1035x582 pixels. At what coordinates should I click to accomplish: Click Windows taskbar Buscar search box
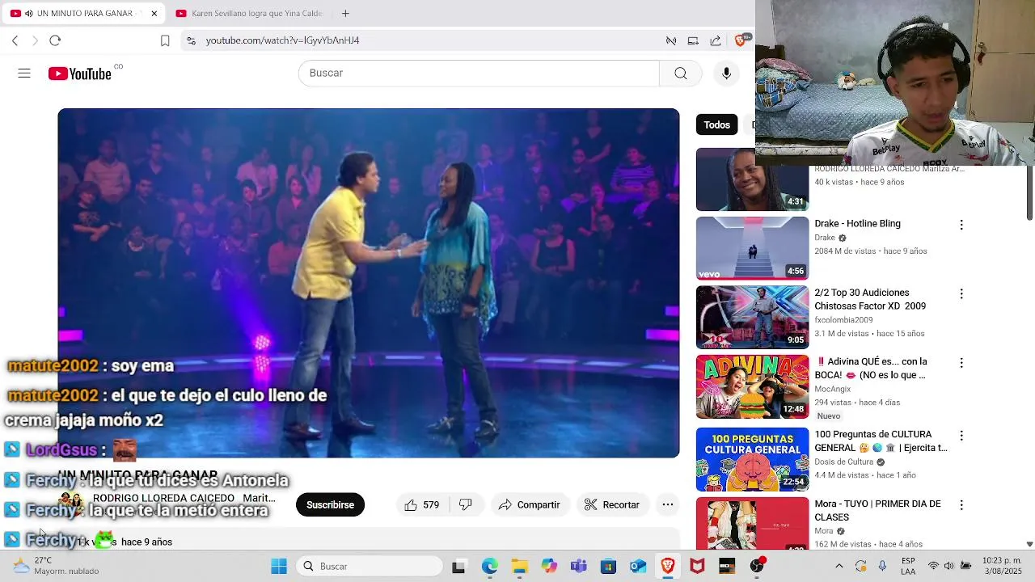click(x=370, y=567)
